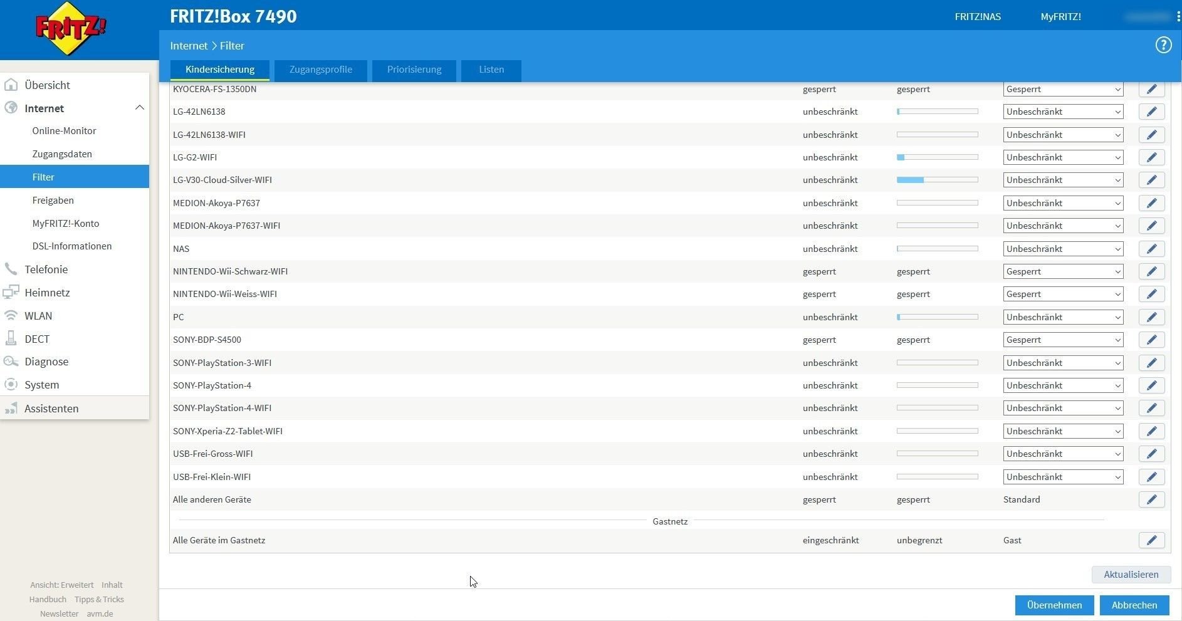
Task: Edit NINTENDO-Wii-Schwarz-WIFI pencil icon
Action: click(1151, 271)
